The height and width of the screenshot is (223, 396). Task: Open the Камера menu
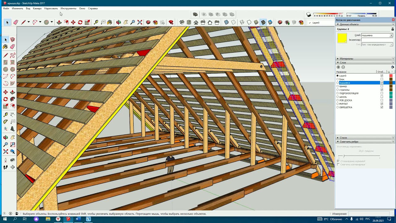pos(37,8)
